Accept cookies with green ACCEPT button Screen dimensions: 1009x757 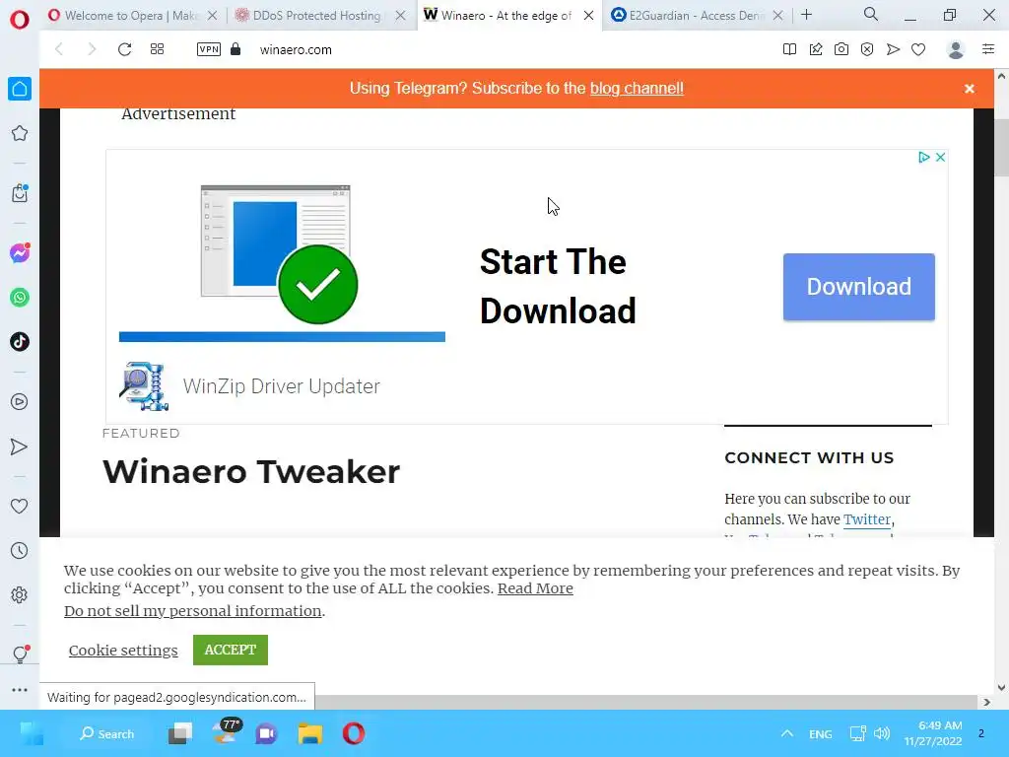[x=231, y=650]
